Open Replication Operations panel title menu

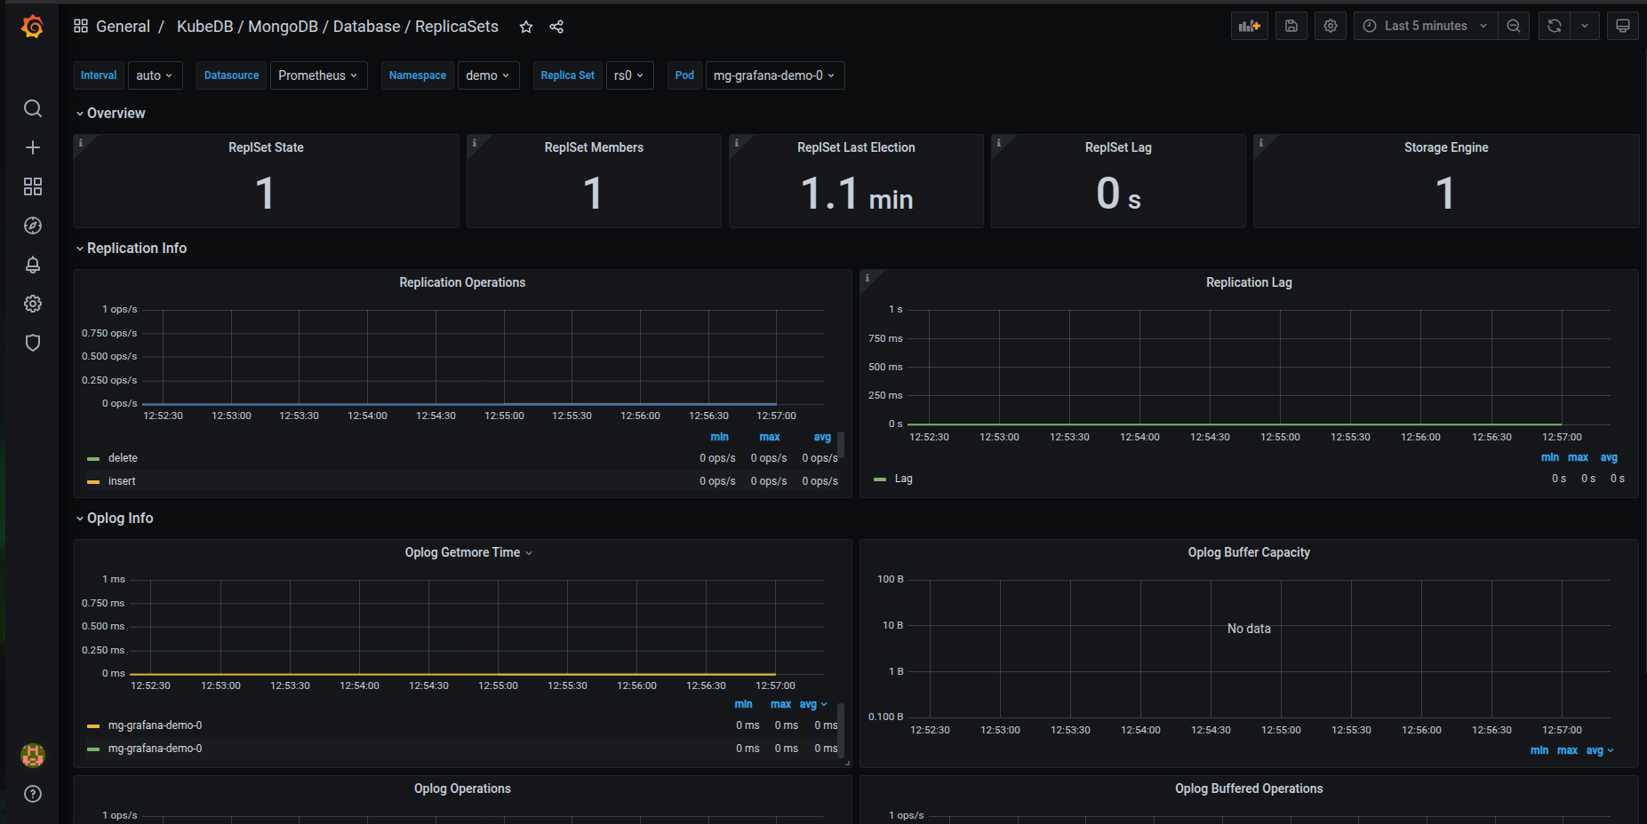tap(462, 282)
